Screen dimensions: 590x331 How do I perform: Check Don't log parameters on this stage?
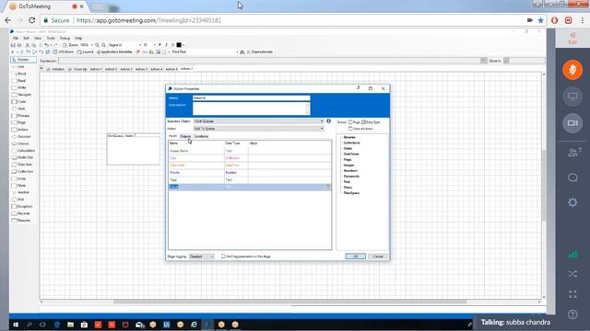(223, 257)
